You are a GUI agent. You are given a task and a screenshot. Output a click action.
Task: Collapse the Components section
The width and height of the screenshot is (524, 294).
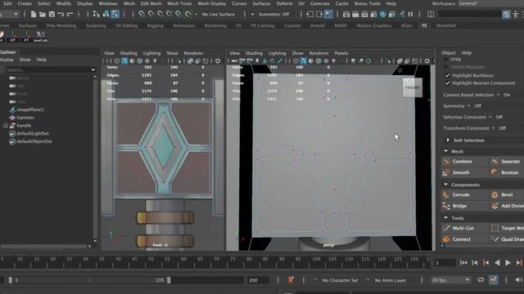point(445,185)
